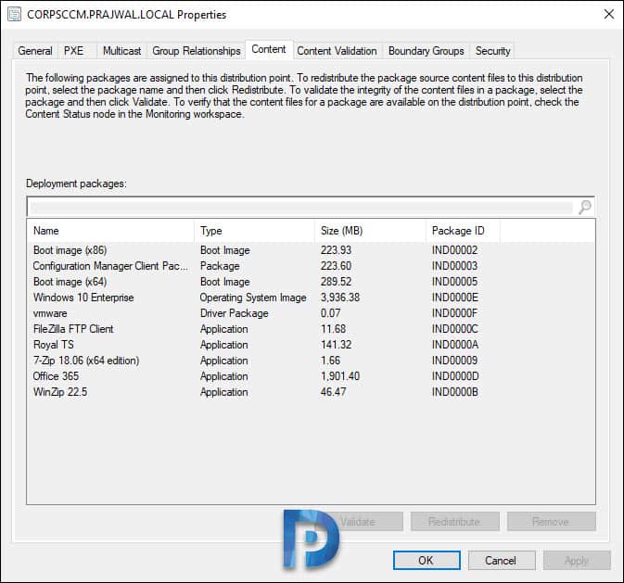
Task: Click the Redistribute button
Action: (455, 521)
